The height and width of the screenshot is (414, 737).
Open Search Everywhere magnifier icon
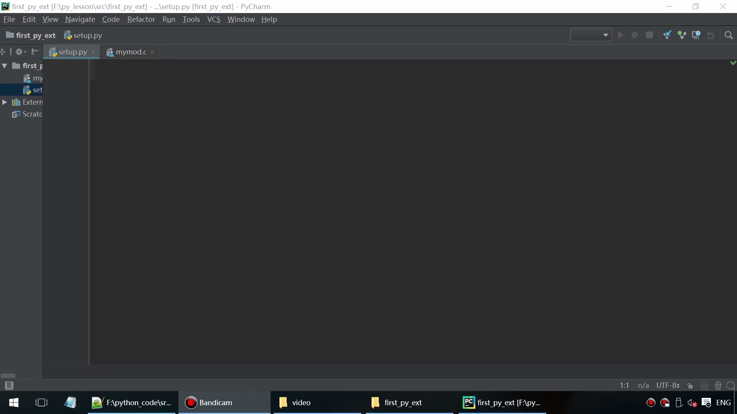[729, 35]
